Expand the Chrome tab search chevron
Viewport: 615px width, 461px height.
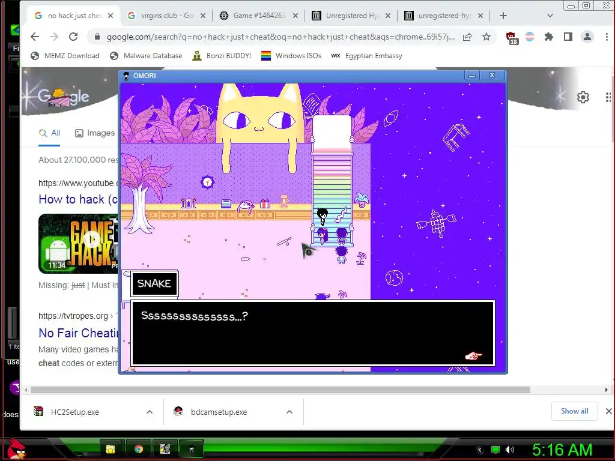point(550,16)
